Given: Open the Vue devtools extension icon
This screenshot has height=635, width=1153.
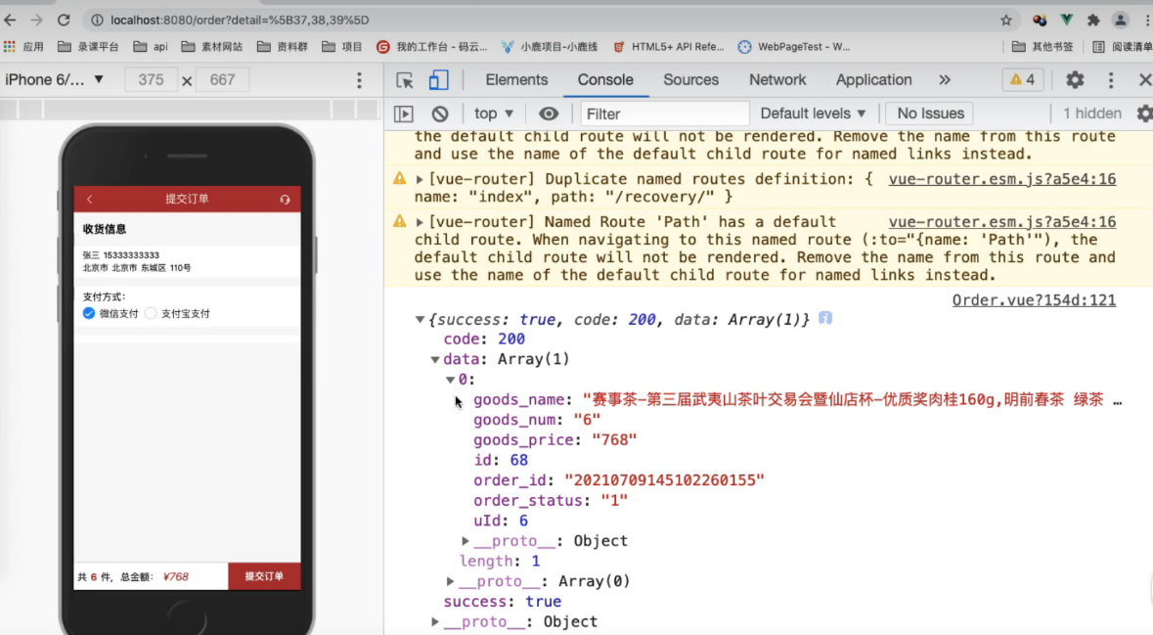Looking at the screenshot, I should coord(1066,21).
